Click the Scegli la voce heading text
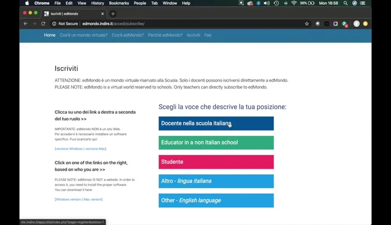 click(222, 107)
